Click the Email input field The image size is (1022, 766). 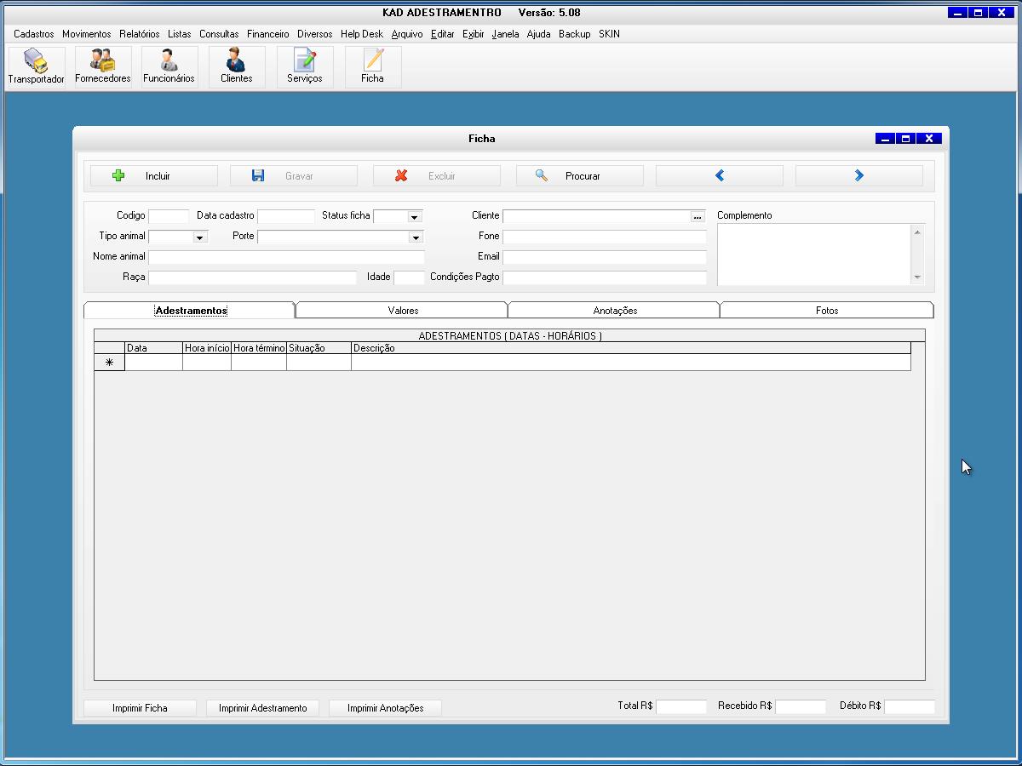tap(605, 257)
